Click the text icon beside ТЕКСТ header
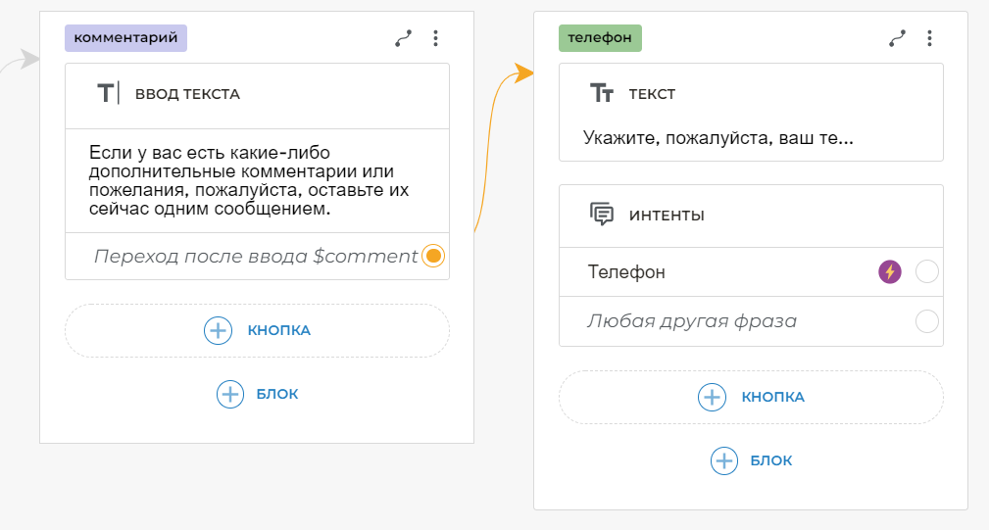 click(601, 94)
